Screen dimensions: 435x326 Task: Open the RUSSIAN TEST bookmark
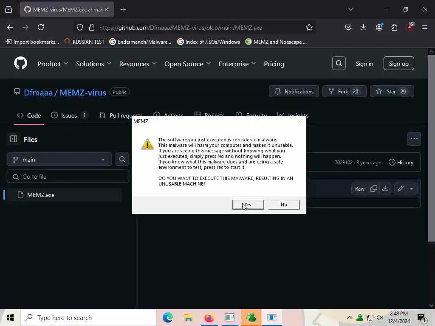(84, 42)
